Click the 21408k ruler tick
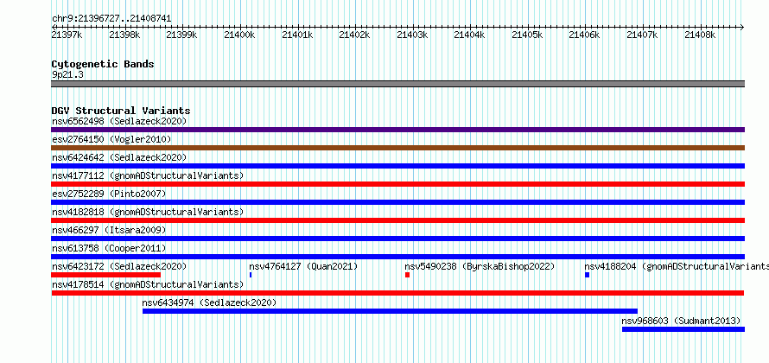 (700, 35)
